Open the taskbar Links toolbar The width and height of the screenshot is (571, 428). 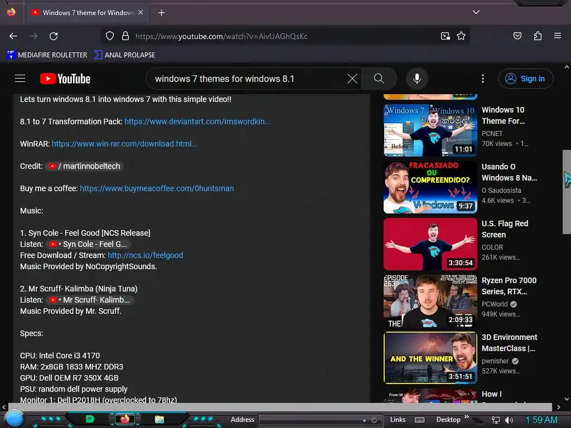398,420
